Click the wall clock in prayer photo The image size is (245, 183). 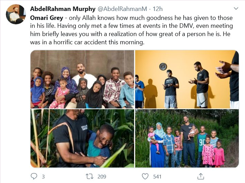[163, 67]
